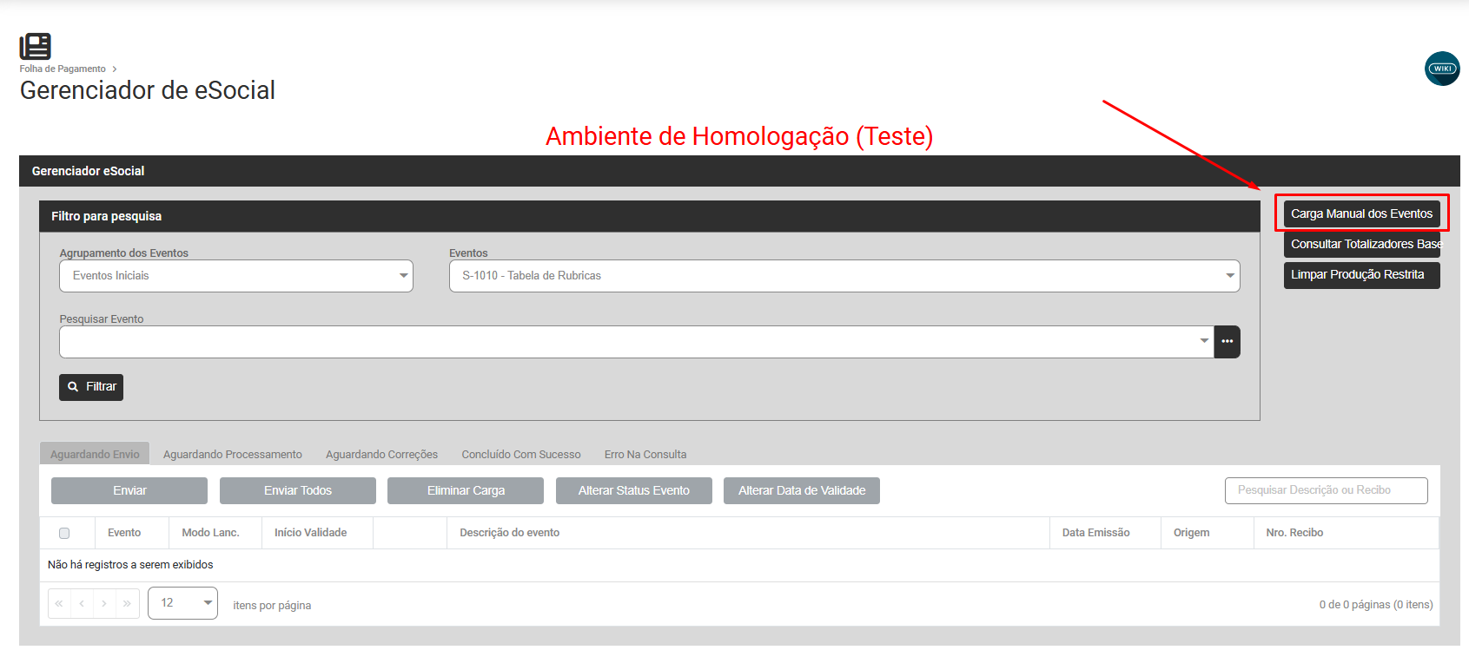This screenshot has width=1469, height=650.
Task: Open the Aguardando Processamento tab
Action: (233, 454)
